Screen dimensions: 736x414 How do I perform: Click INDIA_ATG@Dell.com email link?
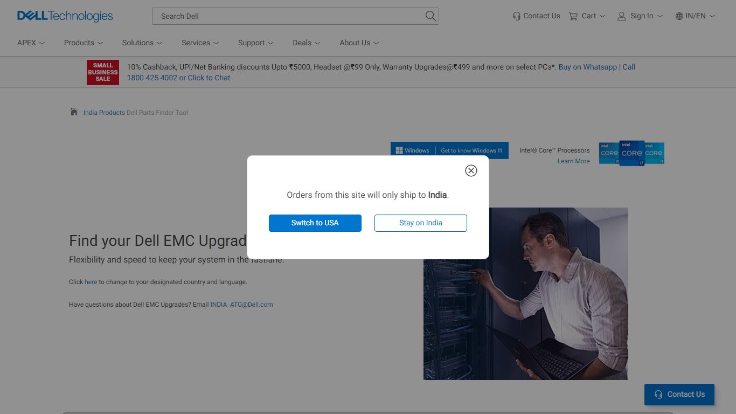pyautogui.click(x=241, y=305)
